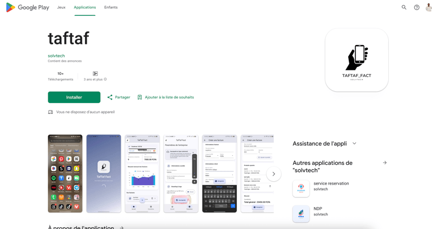Open the Google Play logo home link

point(28,7)
